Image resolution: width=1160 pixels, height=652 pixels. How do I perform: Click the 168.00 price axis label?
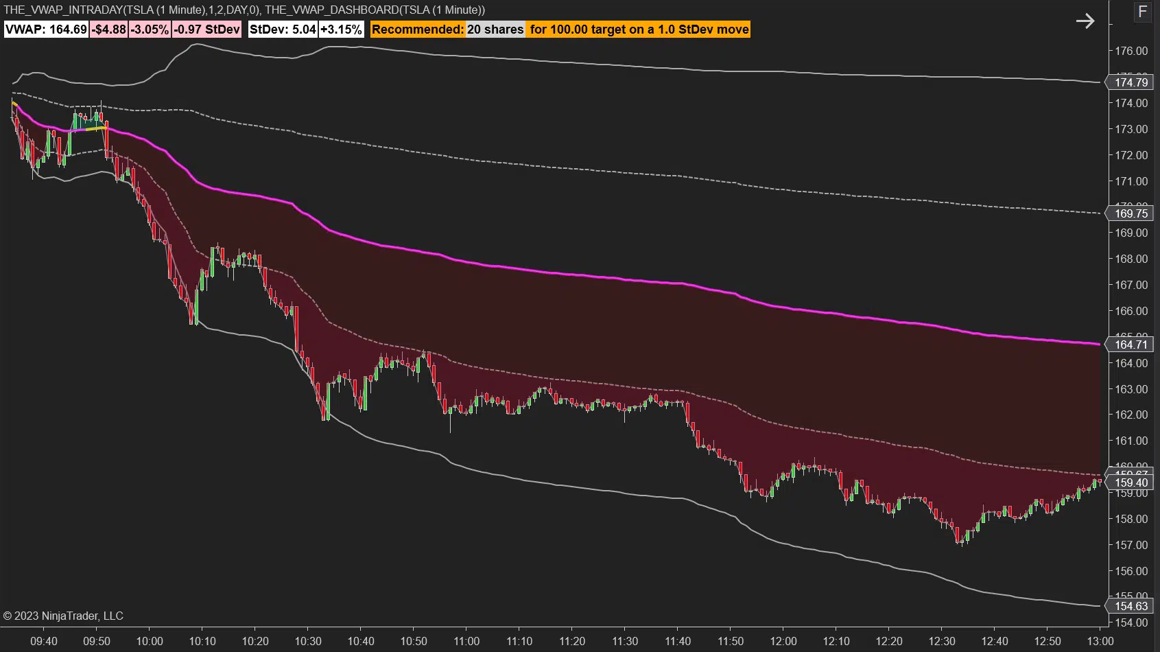point(1131,259)
